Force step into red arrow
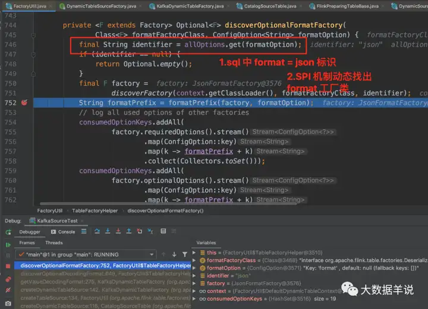428x309 pixels. pyautogui.click(x=118, y=231)
